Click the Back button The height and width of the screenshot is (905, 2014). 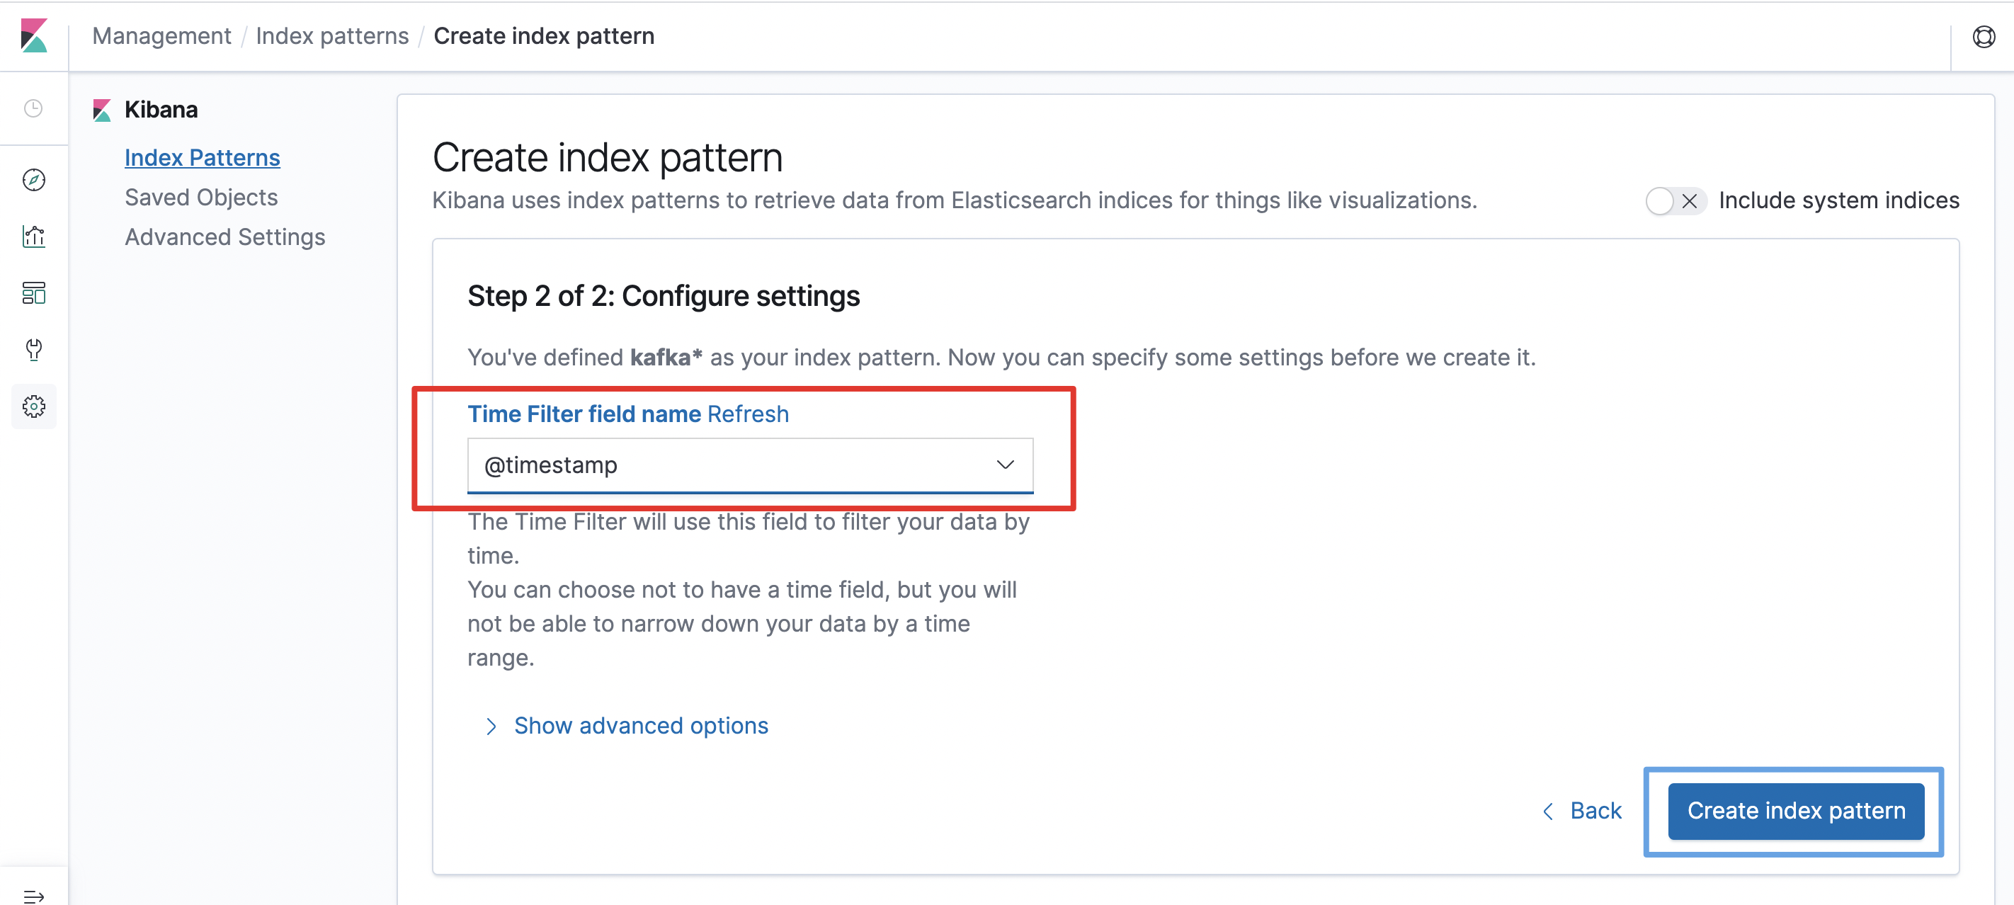[1581, 812]
